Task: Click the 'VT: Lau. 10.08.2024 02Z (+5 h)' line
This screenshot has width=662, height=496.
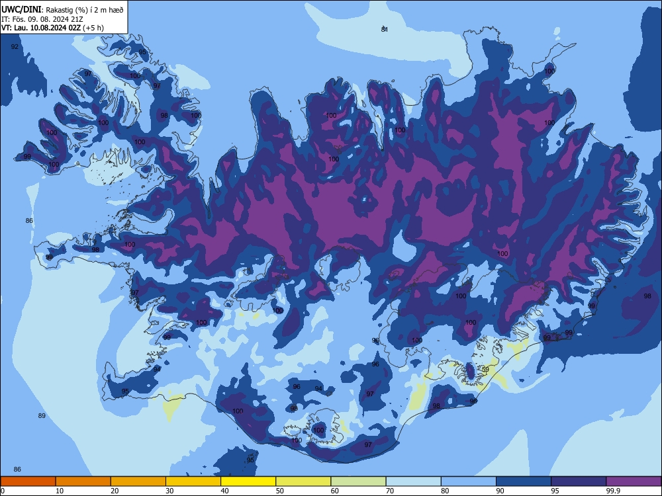Action: pyautogui.click(x=52, y=28)
